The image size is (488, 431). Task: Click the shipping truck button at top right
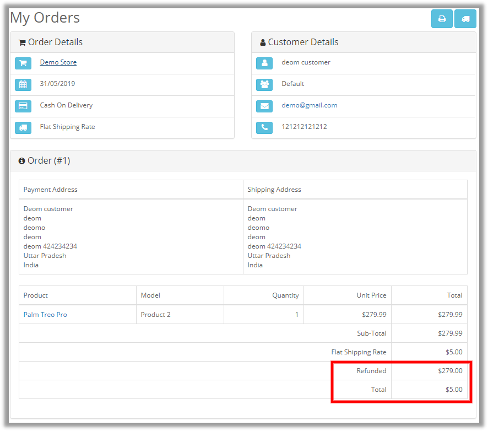click(465, 19)
